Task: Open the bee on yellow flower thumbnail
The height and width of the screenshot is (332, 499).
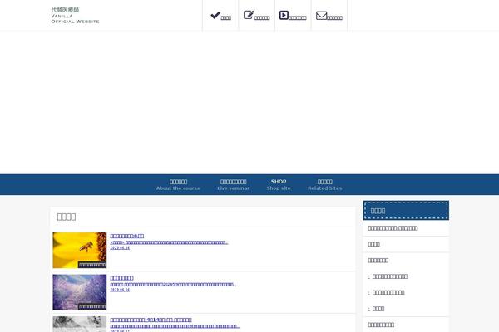Action: tap(80, 250)
